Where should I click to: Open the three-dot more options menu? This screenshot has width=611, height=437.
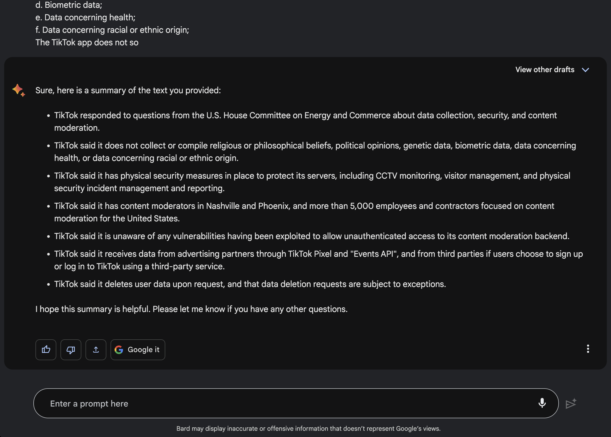pyautogui.click(x=588, y=349)
